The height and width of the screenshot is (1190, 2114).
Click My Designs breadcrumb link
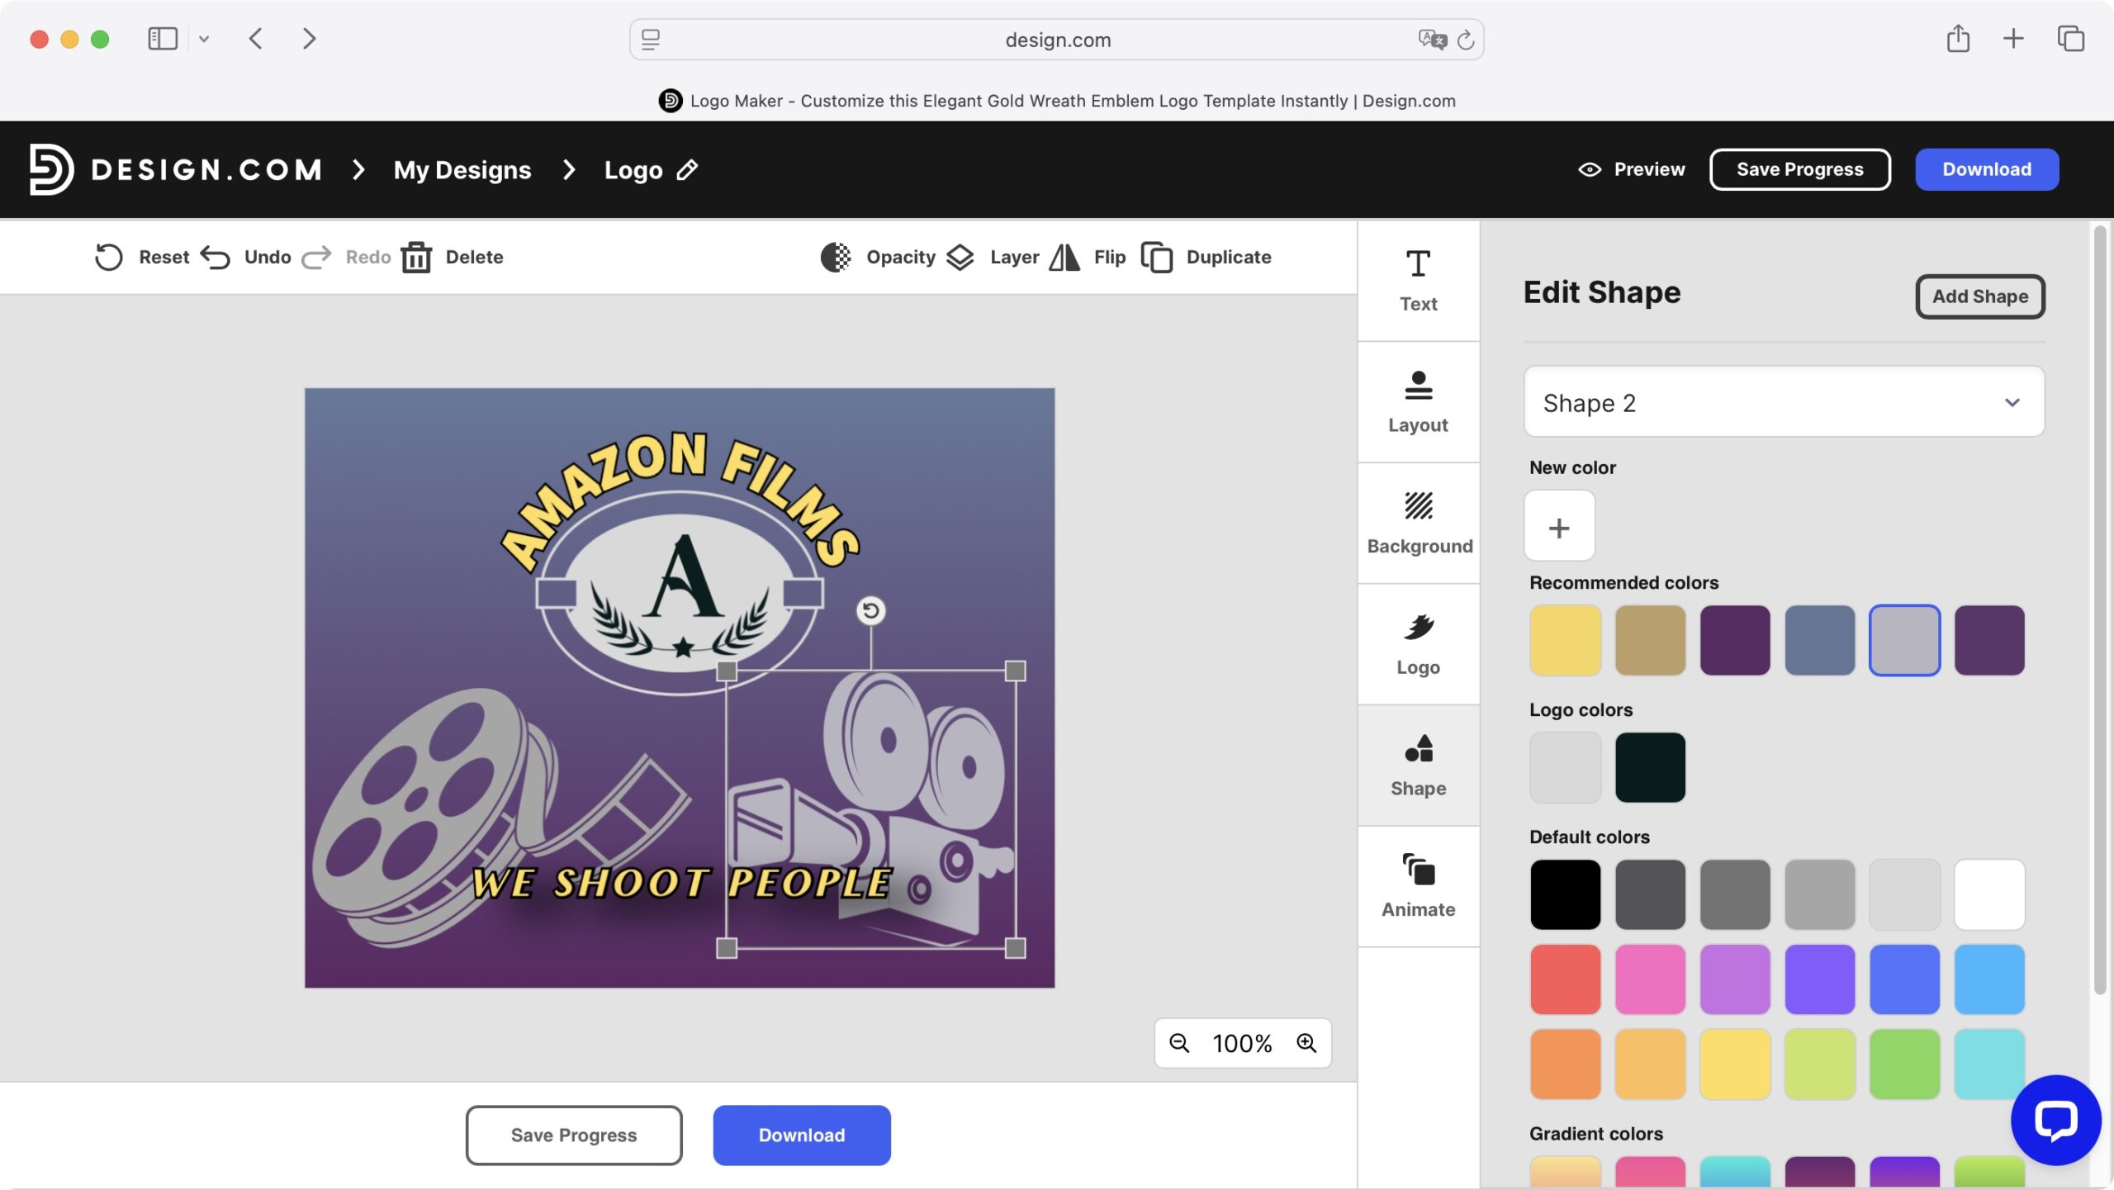[462, 170]
